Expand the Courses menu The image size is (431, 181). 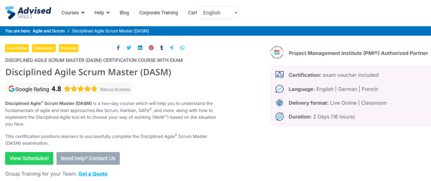[x=73, y=13]
